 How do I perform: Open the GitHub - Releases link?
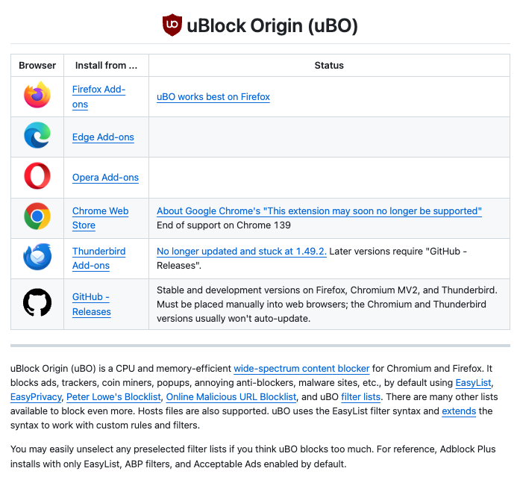92,304
